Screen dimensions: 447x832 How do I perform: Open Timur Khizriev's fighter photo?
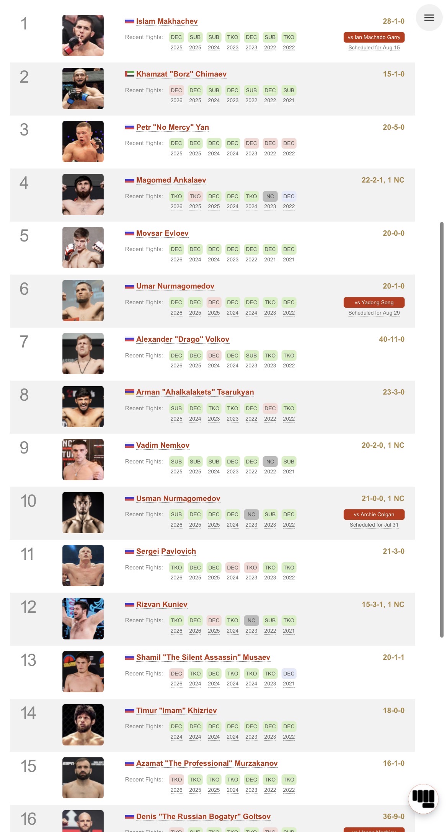(83, 725)
